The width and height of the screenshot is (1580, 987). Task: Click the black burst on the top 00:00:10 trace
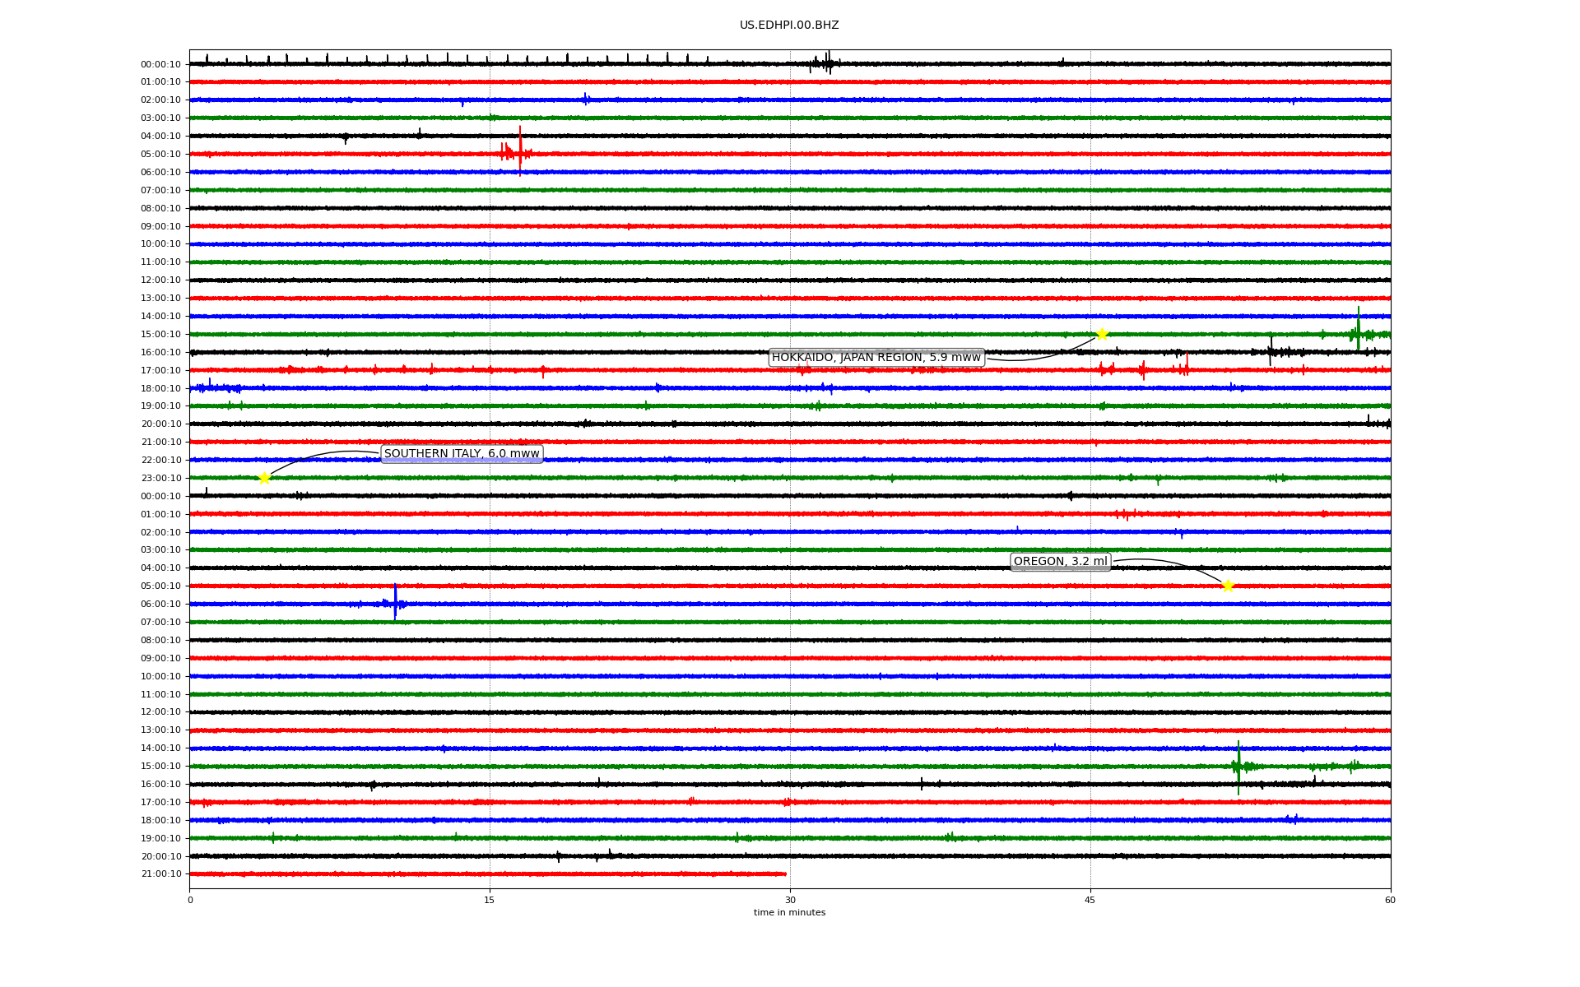click(826, 63)
